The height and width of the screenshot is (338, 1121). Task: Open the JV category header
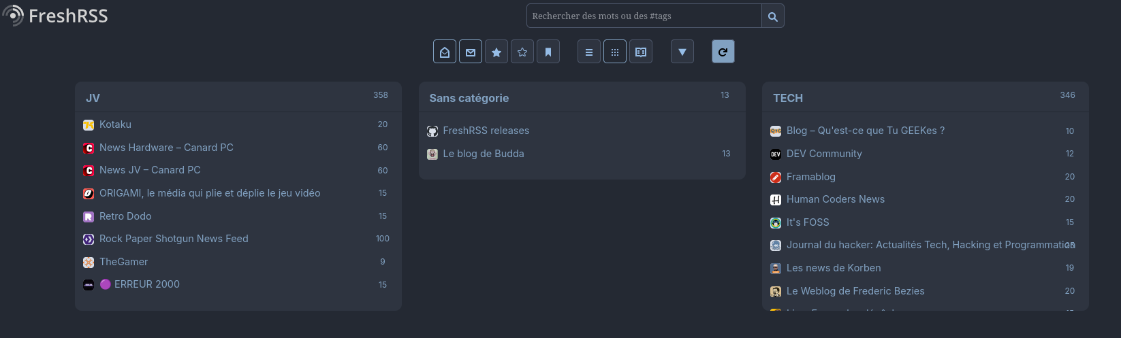pos(93,98)
